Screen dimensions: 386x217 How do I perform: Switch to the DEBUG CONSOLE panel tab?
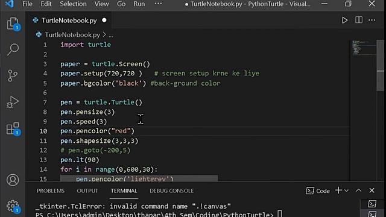point(171,190)
